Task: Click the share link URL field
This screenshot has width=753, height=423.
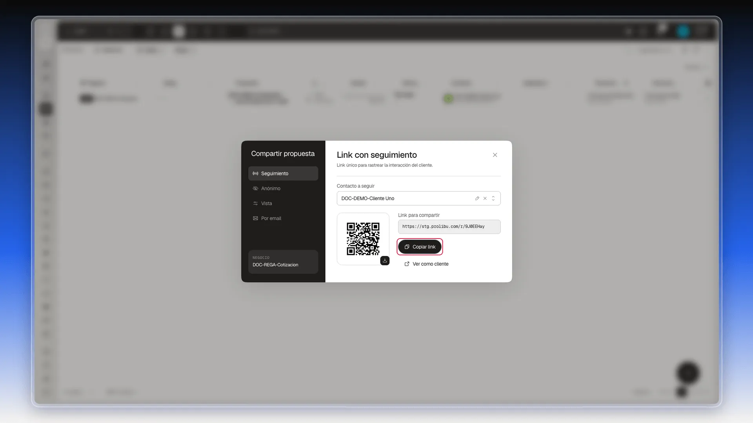Action: [x=449, y=227]
